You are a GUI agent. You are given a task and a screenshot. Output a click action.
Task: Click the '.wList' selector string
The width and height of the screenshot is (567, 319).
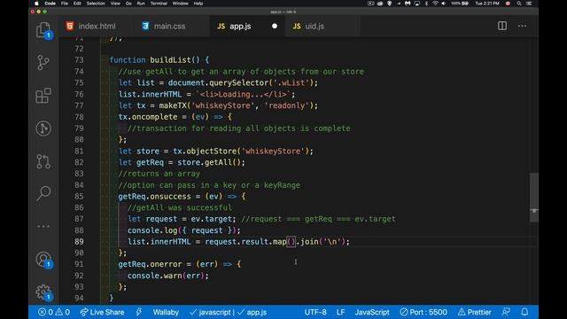click(x=291, y=82)
